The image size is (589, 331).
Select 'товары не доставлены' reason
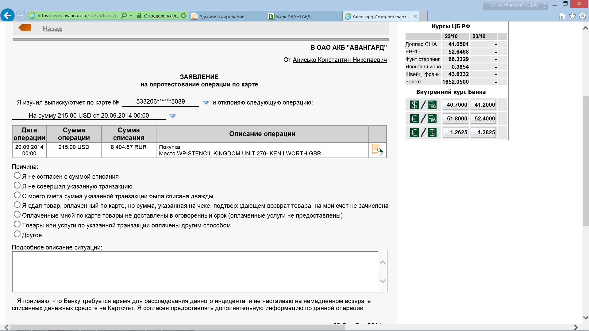click(x=17, y=215)
